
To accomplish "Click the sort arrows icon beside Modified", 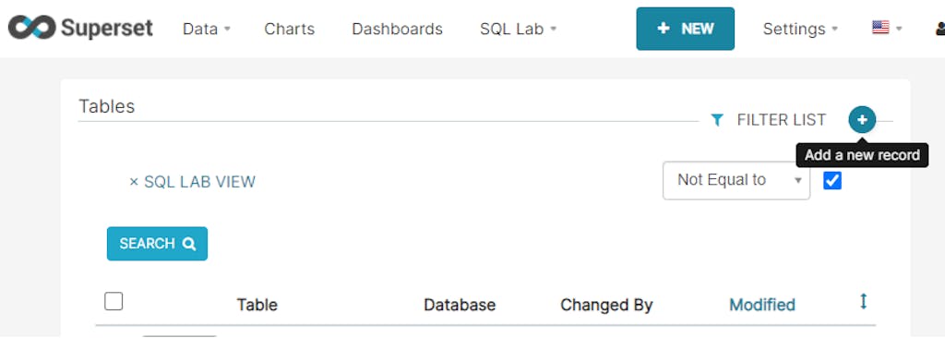I will (863, 301).
